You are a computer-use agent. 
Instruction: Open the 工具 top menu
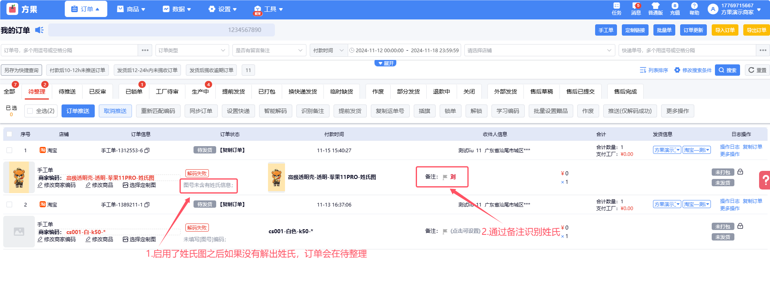tap(268, 9)
